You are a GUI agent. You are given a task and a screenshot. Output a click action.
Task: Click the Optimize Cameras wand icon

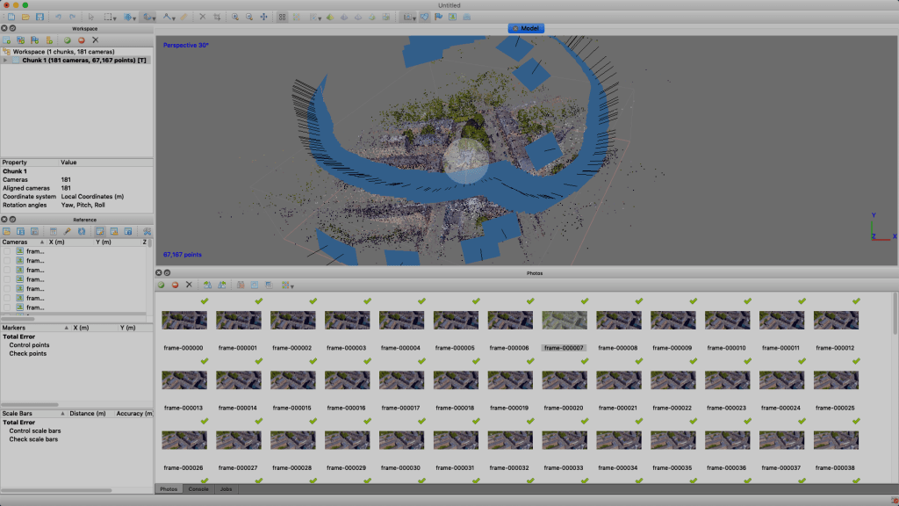pos(67,231)
